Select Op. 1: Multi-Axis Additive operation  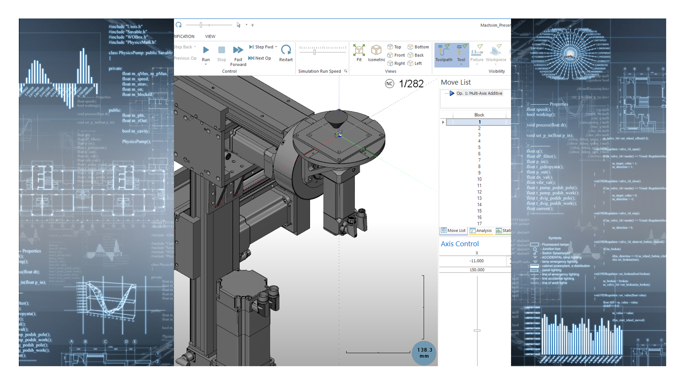tap(479, 93)
